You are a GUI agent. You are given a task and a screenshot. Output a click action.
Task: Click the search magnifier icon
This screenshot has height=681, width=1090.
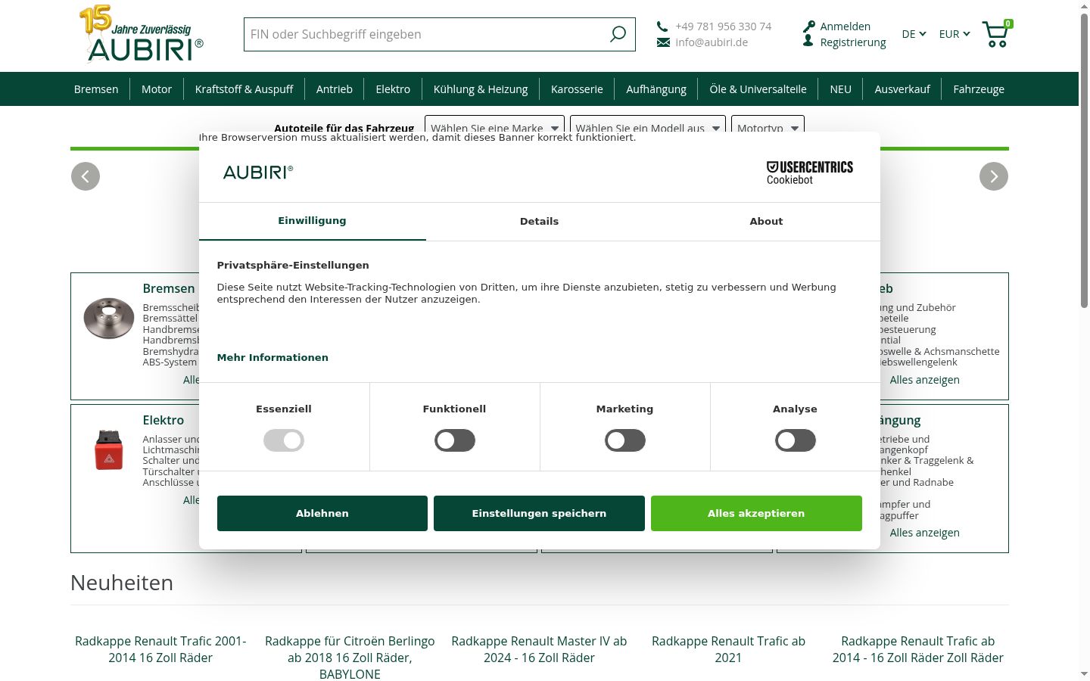[x=618, y=34]
